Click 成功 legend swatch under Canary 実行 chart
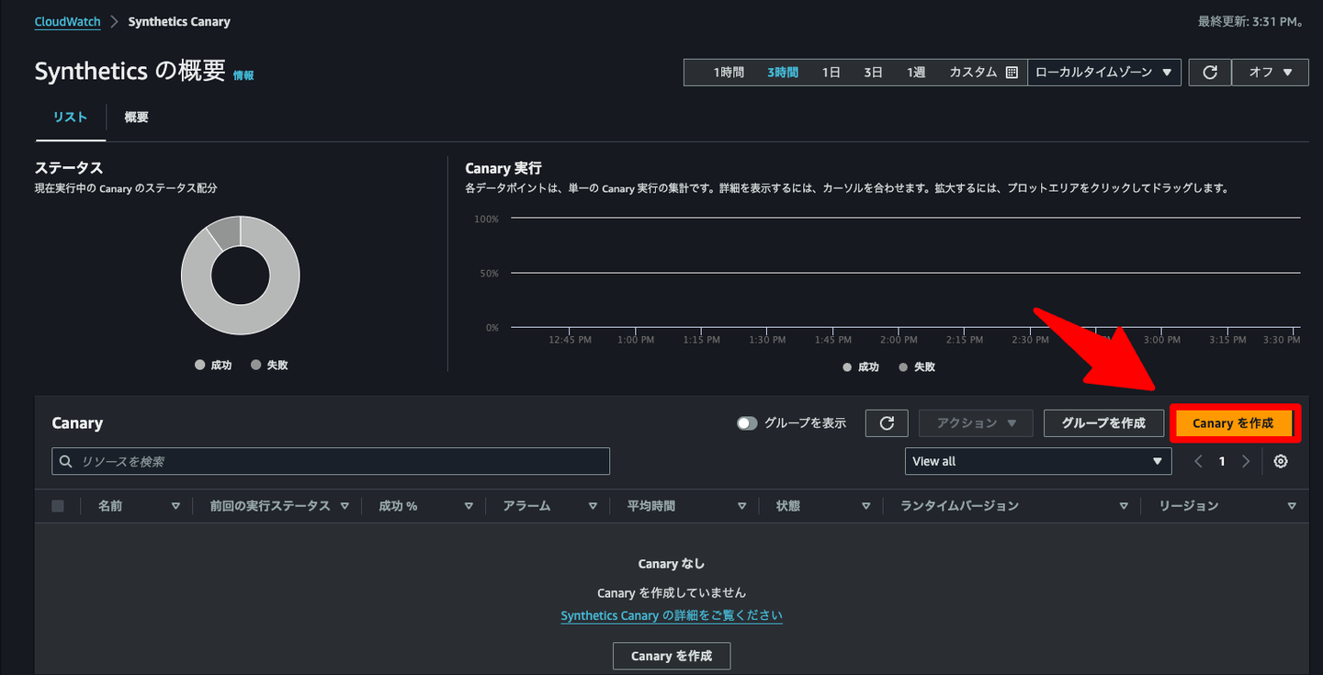 tap(847, 367)
